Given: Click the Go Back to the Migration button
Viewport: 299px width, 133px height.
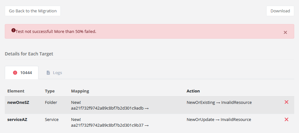Looking at the screenshot, I should pos(33,11).
